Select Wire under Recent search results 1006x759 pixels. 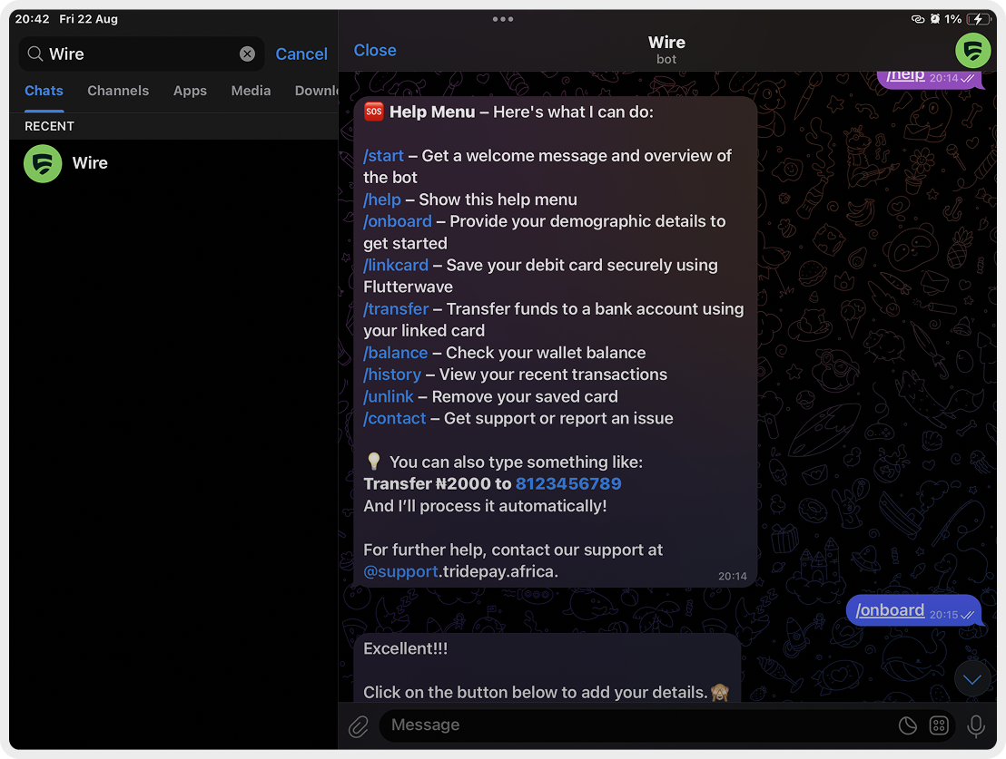click(x=90, y=163)
